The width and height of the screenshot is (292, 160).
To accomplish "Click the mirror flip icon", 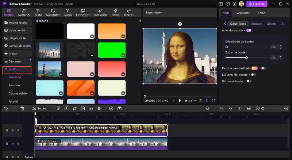I will 91,108.
